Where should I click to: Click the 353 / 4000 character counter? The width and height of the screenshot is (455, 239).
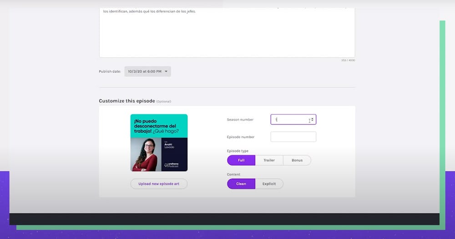click(x=348, y=60)
